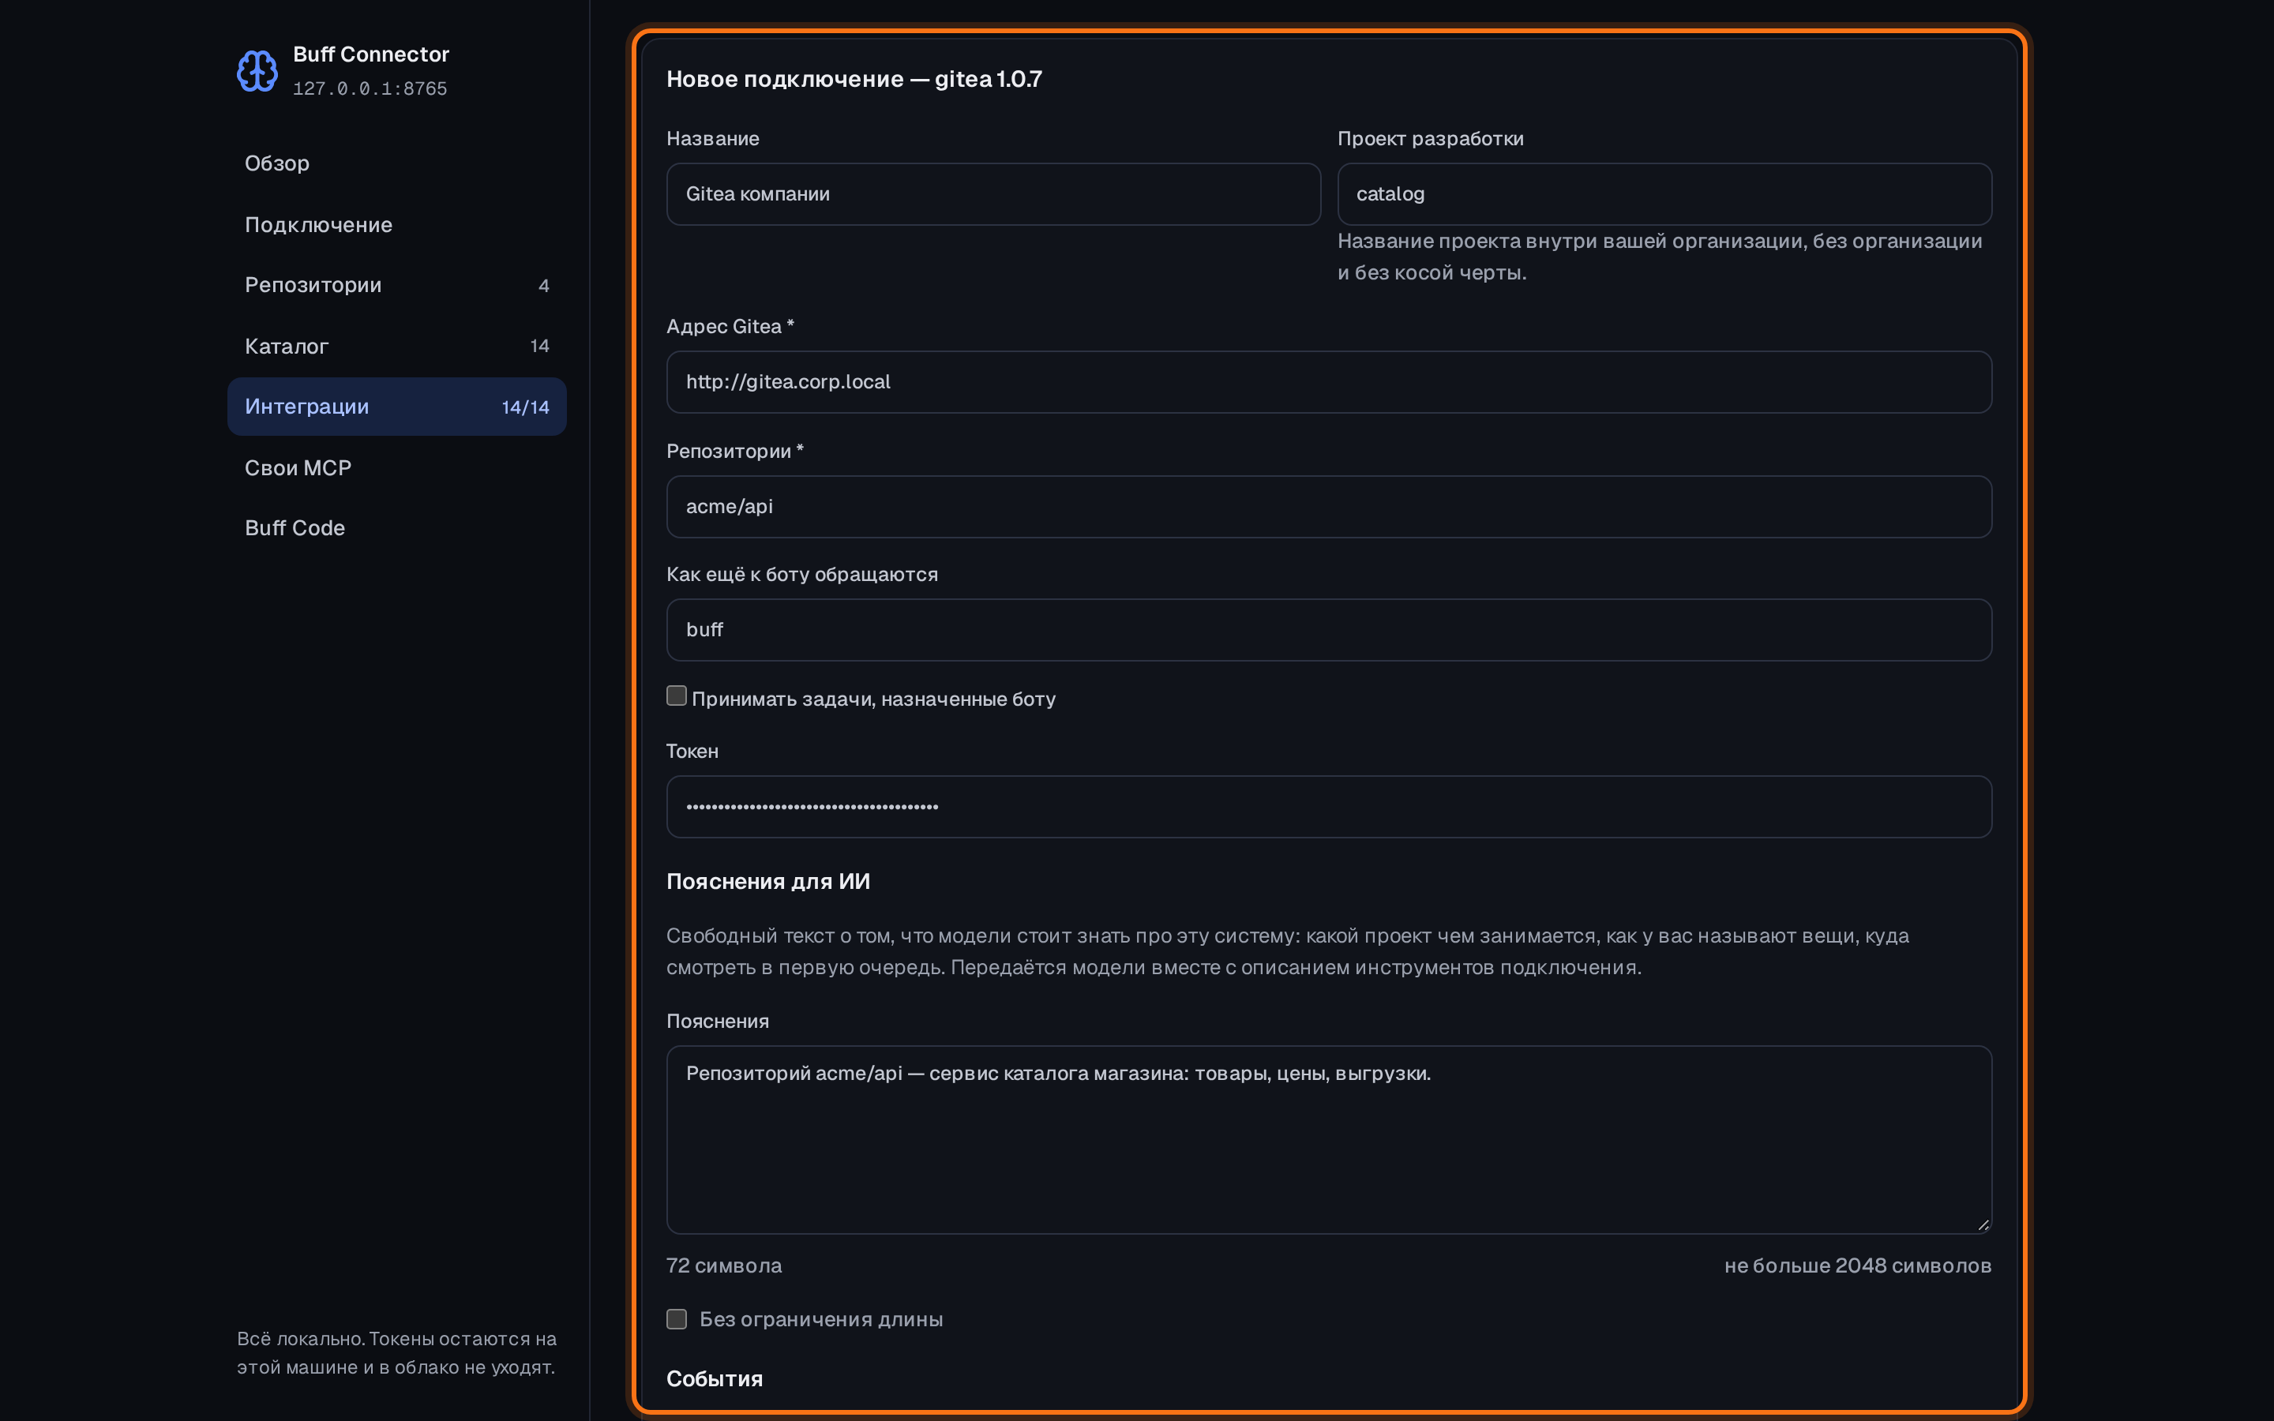Screen dimensions: 2274x1421
Task: Click inside the Пояснения textarea
Action: 1329,1139
